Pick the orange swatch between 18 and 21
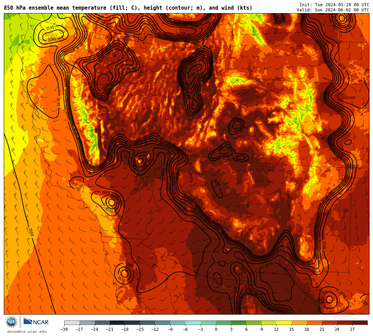 coord(315,323)
